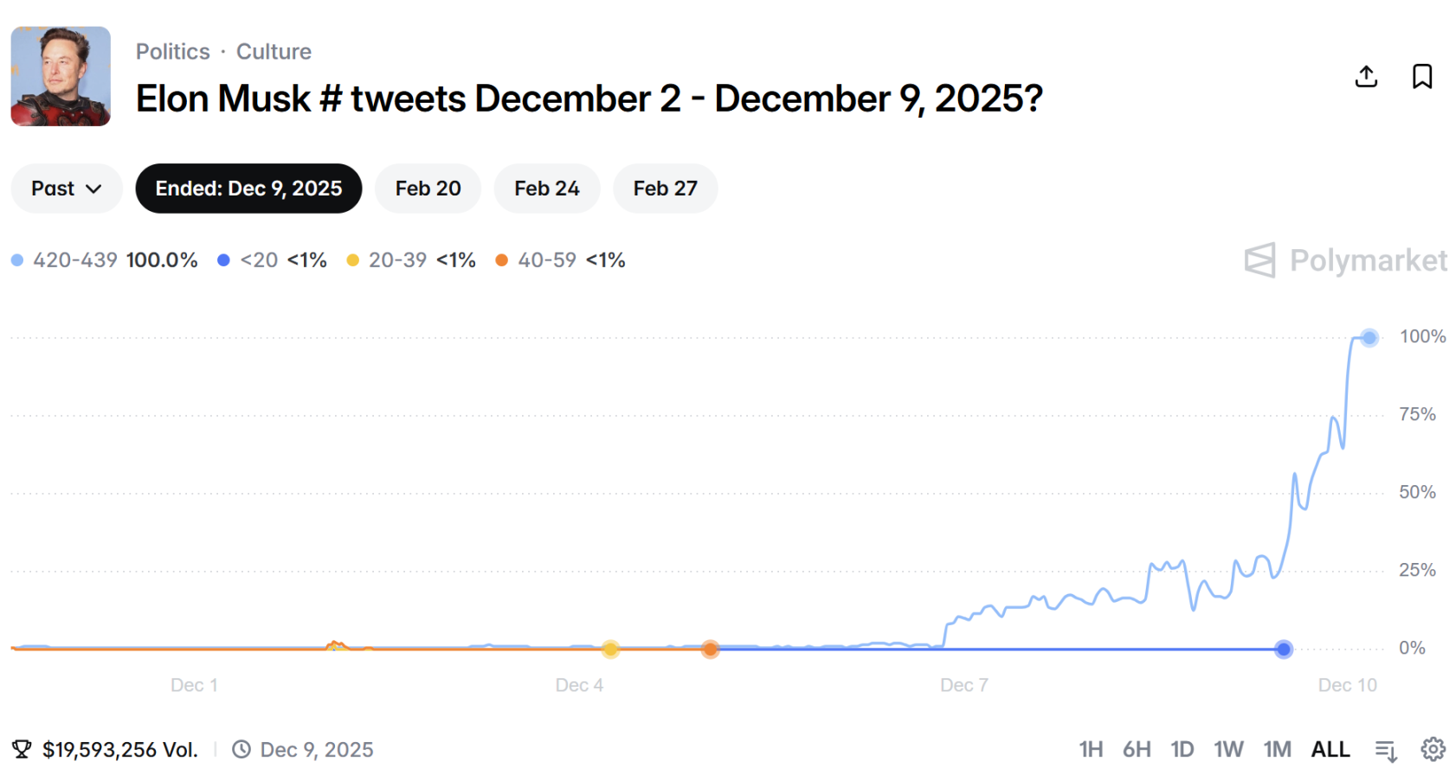The width and height of the screenshot is (1449, 774).
Task: Set chart range to ALL
Action: click(1330, 749)
